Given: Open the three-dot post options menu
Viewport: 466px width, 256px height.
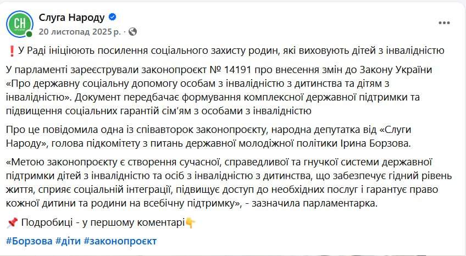Looking at the screenshot, I should pos(443,23).
